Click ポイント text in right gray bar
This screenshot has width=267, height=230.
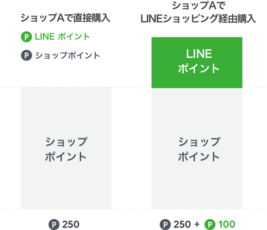tap(199, 157)
